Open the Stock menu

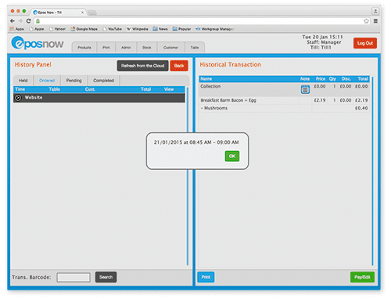pos(147,48)
